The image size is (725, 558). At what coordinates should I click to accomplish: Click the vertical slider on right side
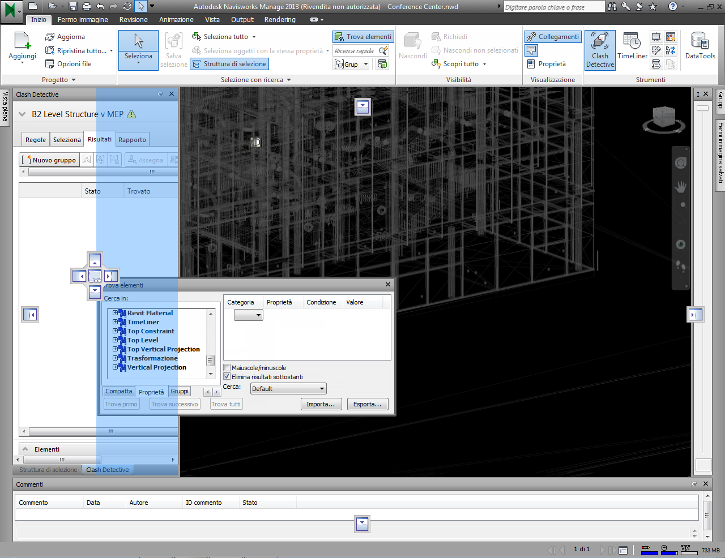pyautogui.click(x=703, y=108)
